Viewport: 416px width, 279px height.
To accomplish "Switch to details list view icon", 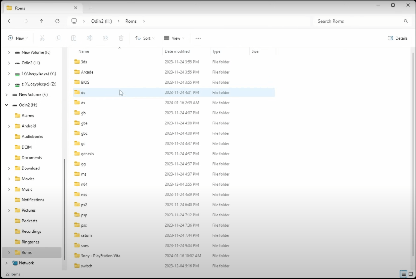I will (x=404, y=274).
